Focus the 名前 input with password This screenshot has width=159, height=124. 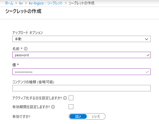(81, 55)
